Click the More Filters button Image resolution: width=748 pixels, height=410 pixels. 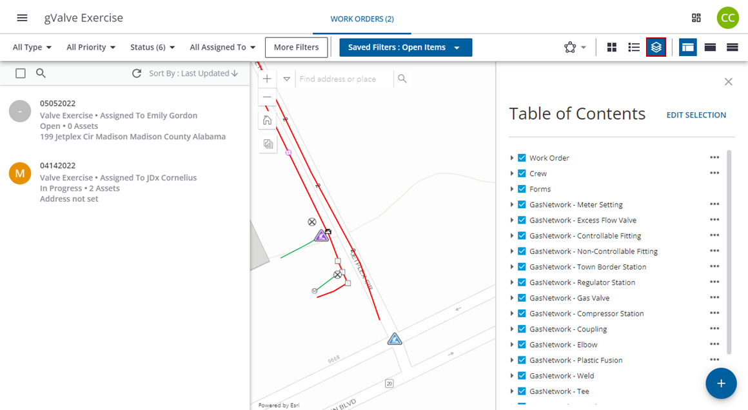click(296, 47)
